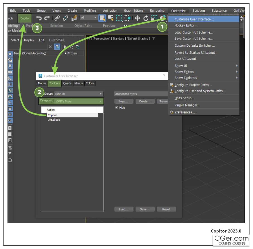Click the padlock icon in Scene Explorer toolbar
The height and width of the screenshot is (249, 253).
pyautogui.click(x=65, y=47)
